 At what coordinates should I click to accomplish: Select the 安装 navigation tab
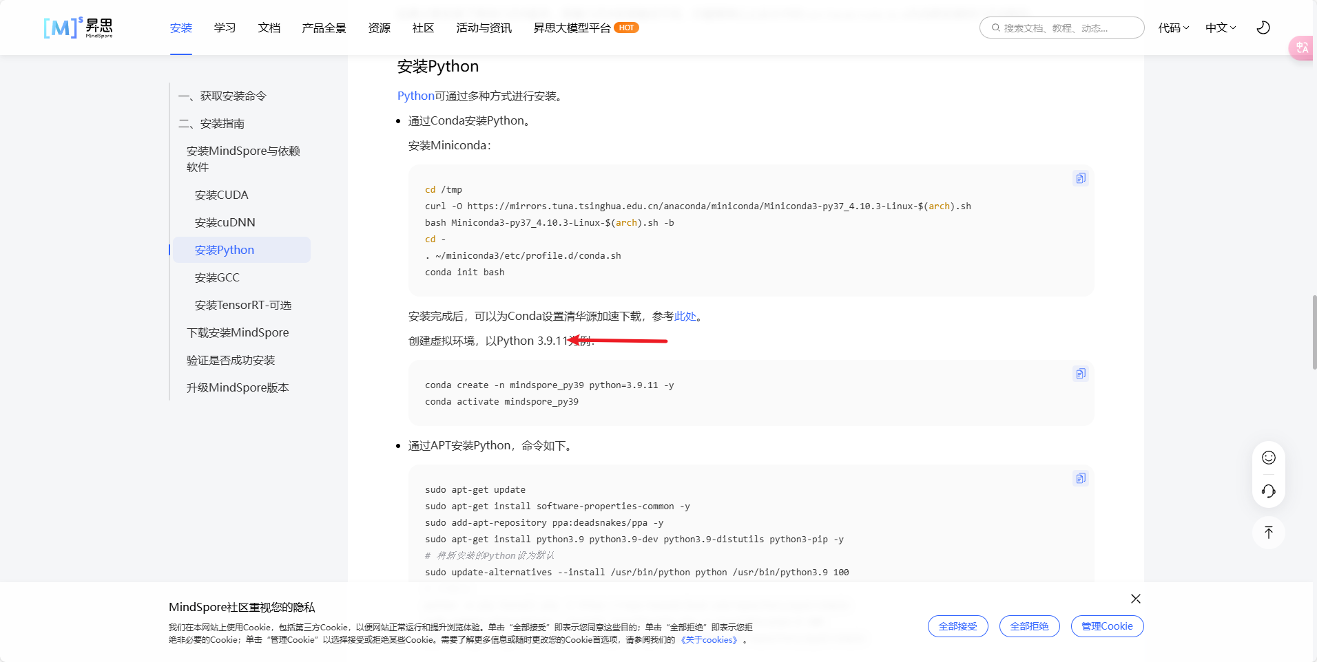pos(181,28)
